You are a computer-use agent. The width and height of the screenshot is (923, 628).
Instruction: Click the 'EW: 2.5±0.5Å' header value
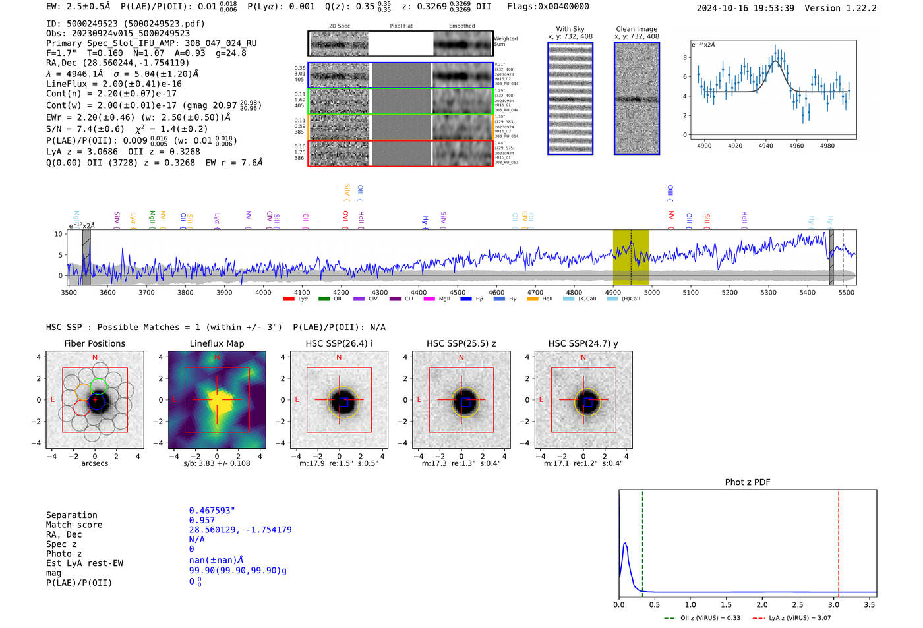[78, 7]
